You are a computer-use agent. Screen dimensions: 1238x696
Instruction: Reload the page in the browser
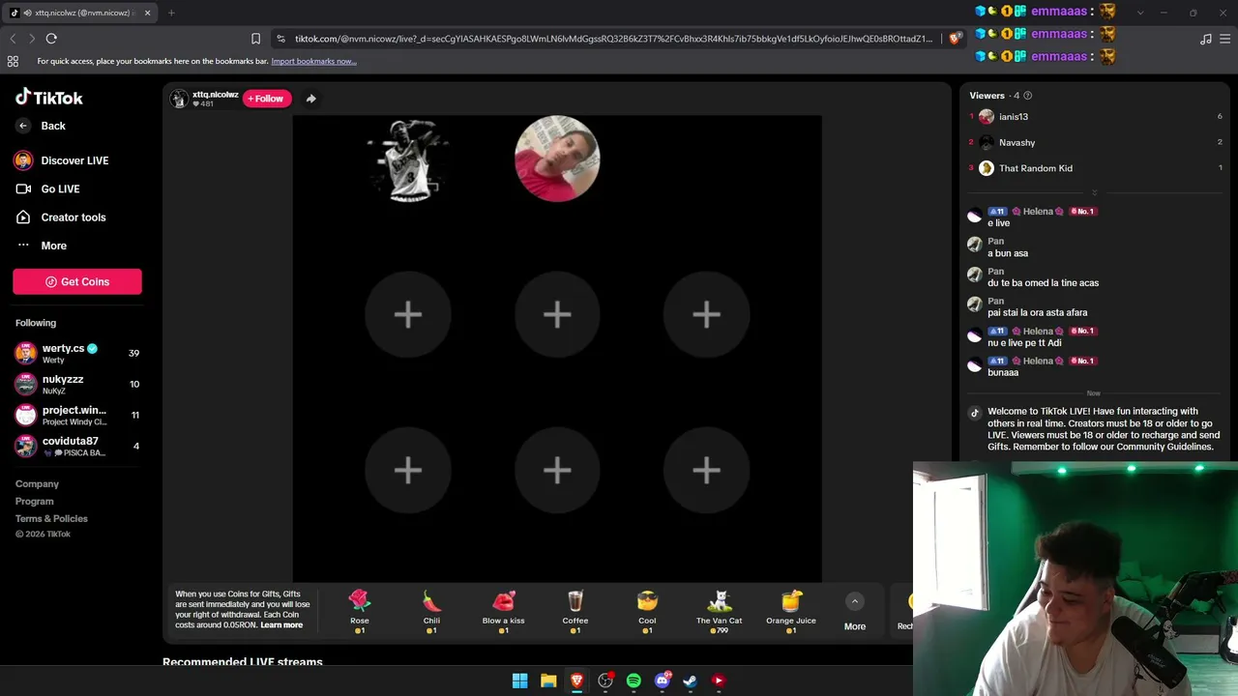click(51, 39)
